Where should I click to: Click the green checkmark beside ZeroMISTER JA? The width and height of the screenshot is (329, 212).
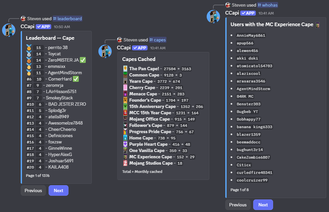83,60
